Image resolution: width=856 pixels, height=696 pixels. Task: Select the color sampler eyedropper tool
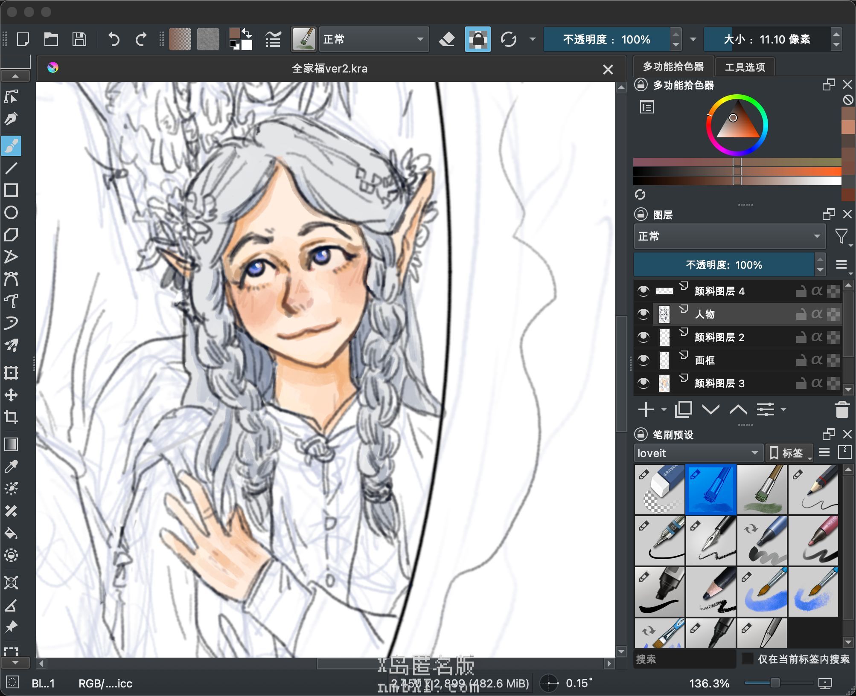tap(11, 466)
